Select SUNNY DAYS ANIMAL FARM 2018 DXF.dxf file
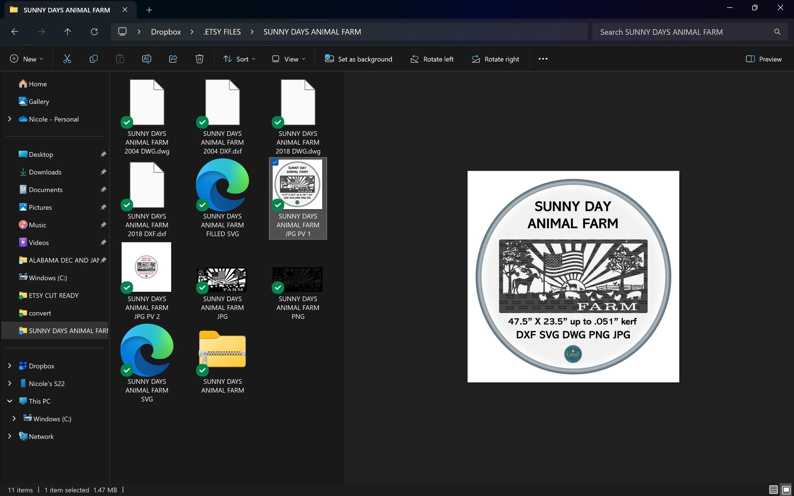This screenshot has width=794, height=496. [x=147, y=200]
